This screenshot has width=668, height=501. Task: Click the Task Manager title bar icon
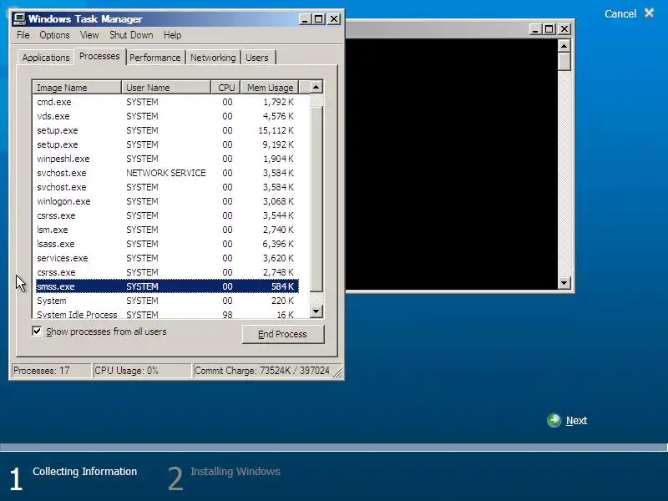19,18
